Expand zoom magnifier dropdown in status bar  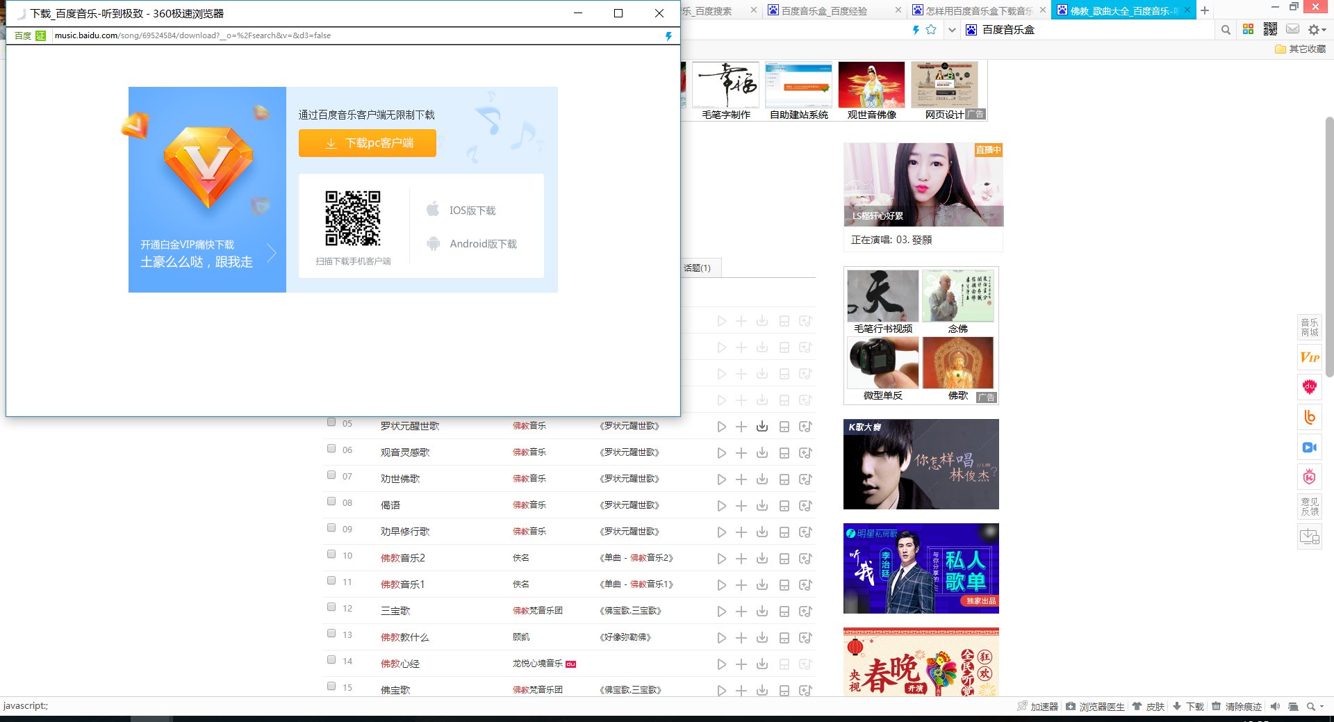[1315, 706]
